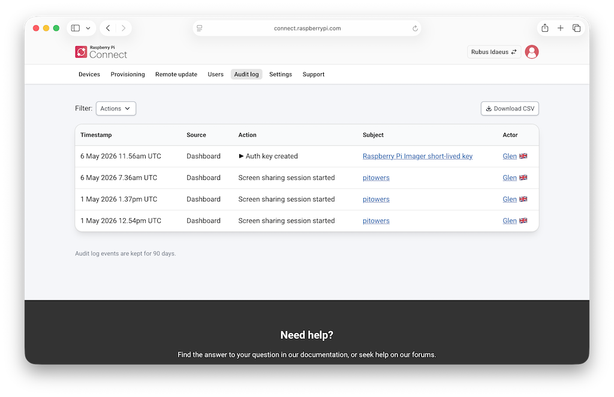Image resolution: width=614 pixels, height=397 pixels.
Task: Open pitowers link in 6 May 7.36am row
Action: (x=376, y=178)
